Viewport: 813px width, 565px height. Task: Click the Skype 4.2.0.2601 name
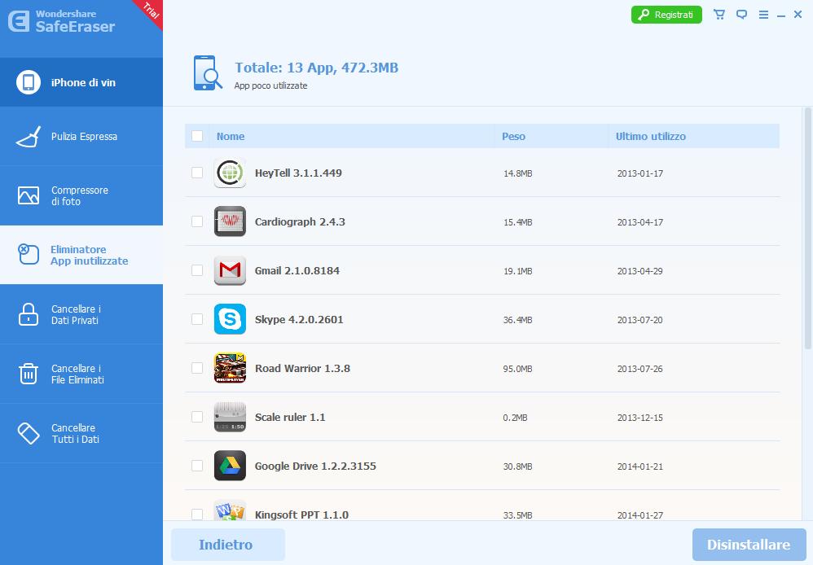299,319
